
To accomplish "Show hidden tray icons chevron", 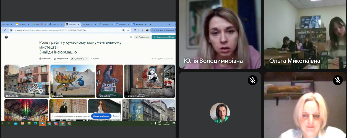I will [153, 123].
